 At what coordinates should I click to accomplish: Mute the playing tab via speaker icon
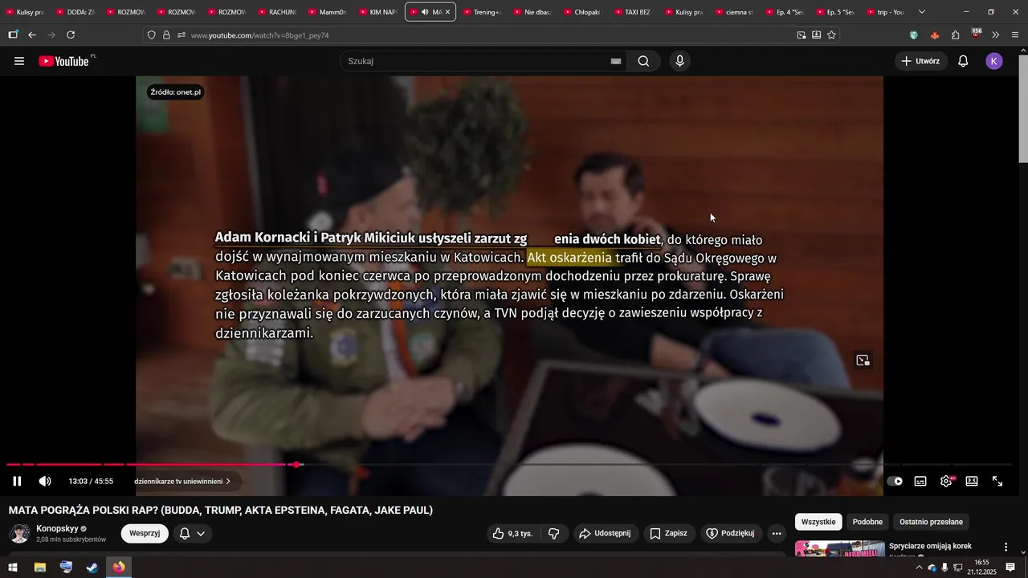[x=425, y=12]
